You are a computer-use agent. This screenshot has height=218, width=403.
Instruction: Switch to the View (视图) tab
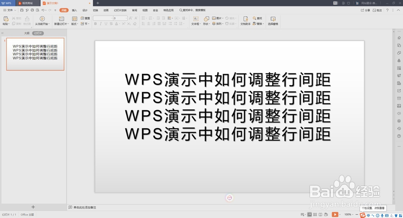[x=145, y=10]
